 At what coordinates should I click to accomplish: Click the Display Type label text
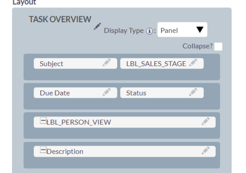124,31
